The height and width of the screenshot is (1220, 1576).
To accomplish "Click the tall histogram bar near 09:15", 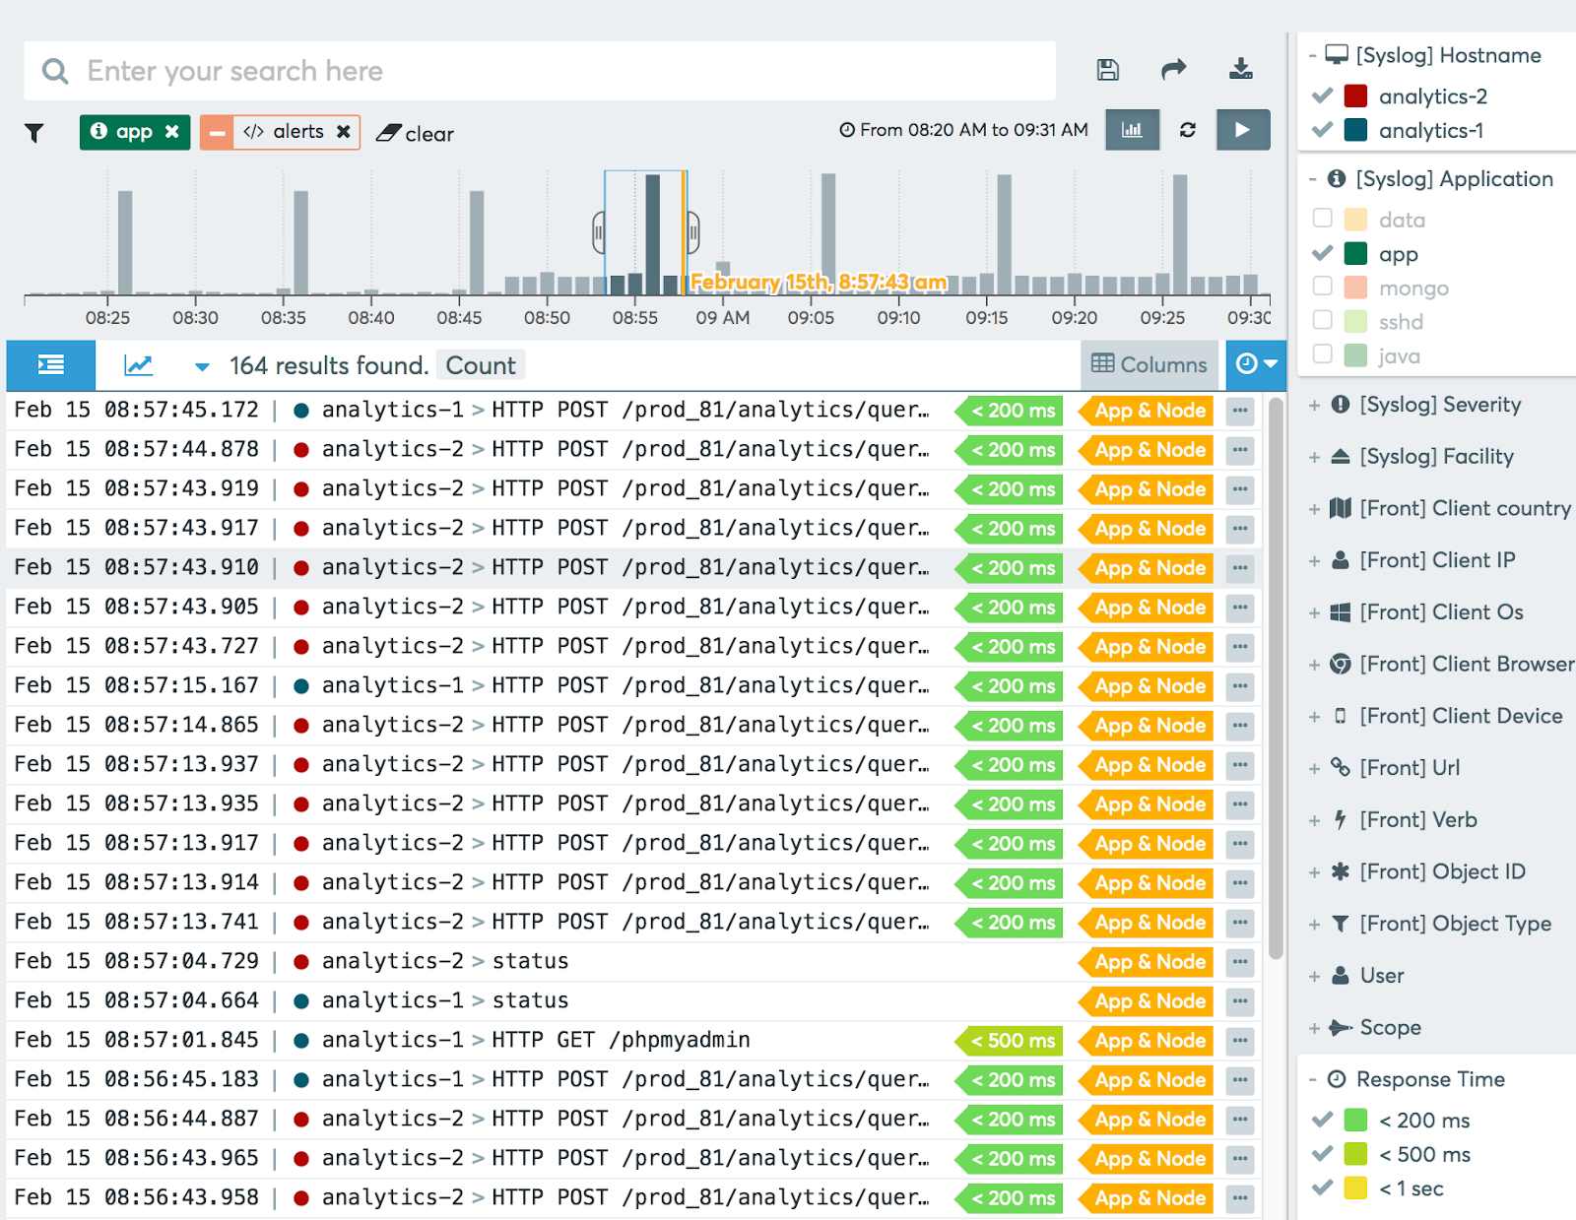I will (1005, 234).
